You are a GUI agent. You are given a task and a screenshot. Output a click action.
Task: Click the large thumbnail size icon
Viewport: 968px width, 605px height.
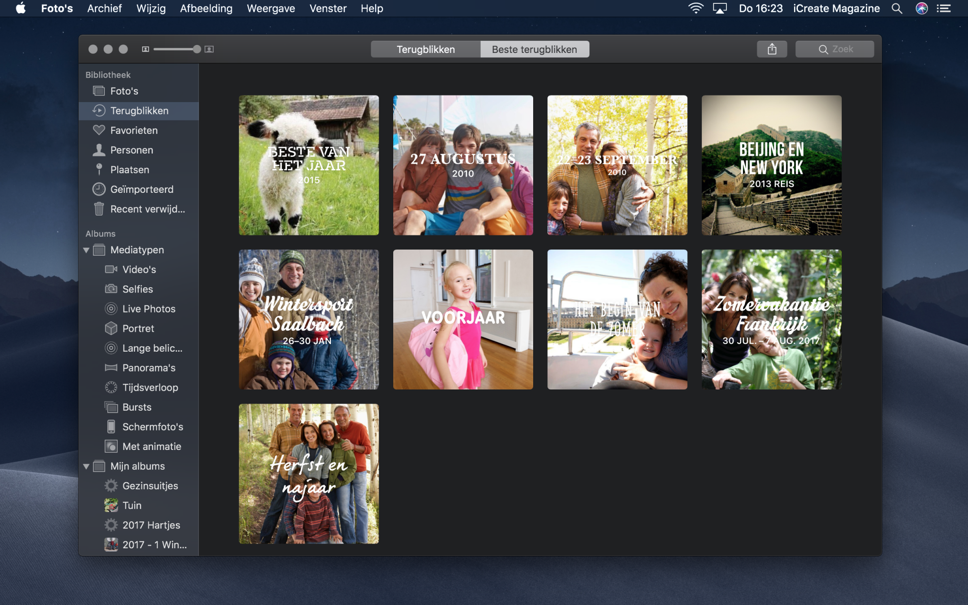(x=209, y=49)
